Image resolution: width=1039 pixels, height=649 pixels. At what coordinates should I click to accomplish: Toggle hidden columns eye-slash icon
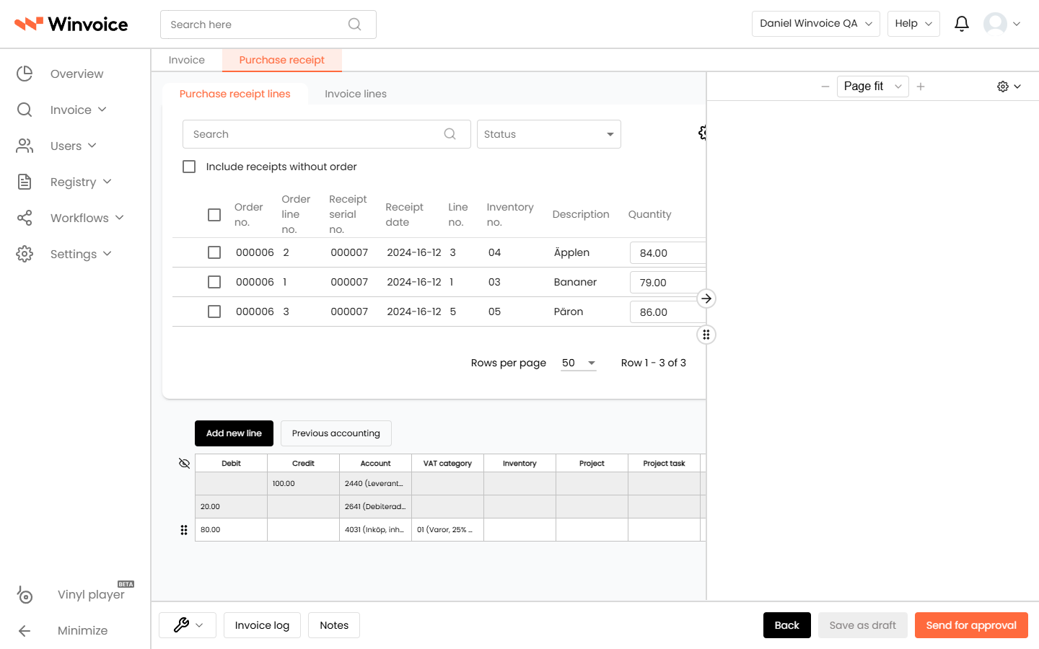[184, 463]
